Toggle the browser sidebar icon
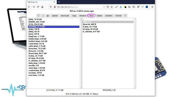This screenshot has width=173, height=97. click(x=134, y=7)
